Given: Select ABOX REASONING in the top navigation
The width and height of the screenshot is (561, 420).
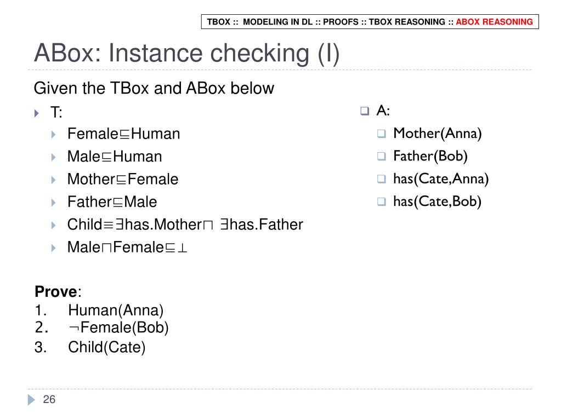Looking at the screenshot, I should [494, 22].
